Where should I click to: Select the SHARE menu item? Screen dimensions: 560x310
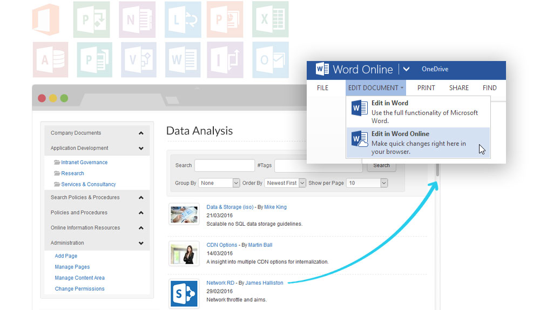pyautogui.click(x=458, y=88)
